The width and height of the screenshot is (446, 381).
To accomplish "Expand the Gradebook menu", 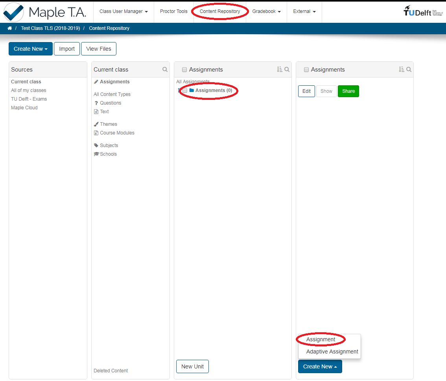I will pyautogui.click(x=266, y=11).
